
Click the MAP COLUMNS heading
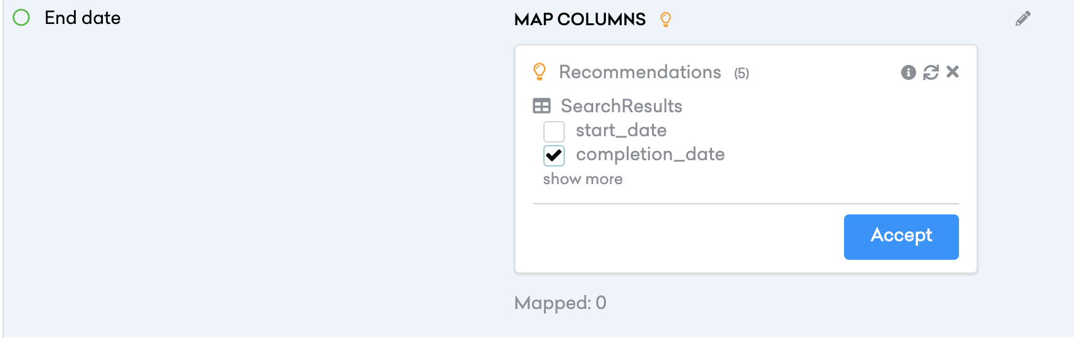580,20
